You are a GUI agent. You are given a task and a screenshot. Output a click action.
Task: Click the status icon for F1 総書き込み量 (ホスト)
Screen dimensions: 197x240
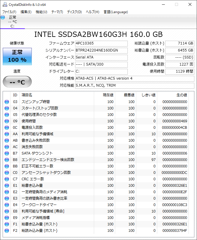[x=7, y=224]
